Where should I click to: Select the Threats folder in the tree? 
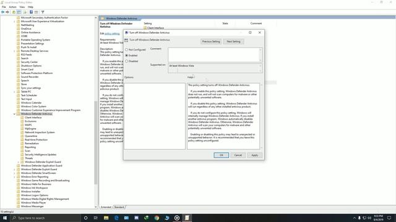click(x=29, y=158)
